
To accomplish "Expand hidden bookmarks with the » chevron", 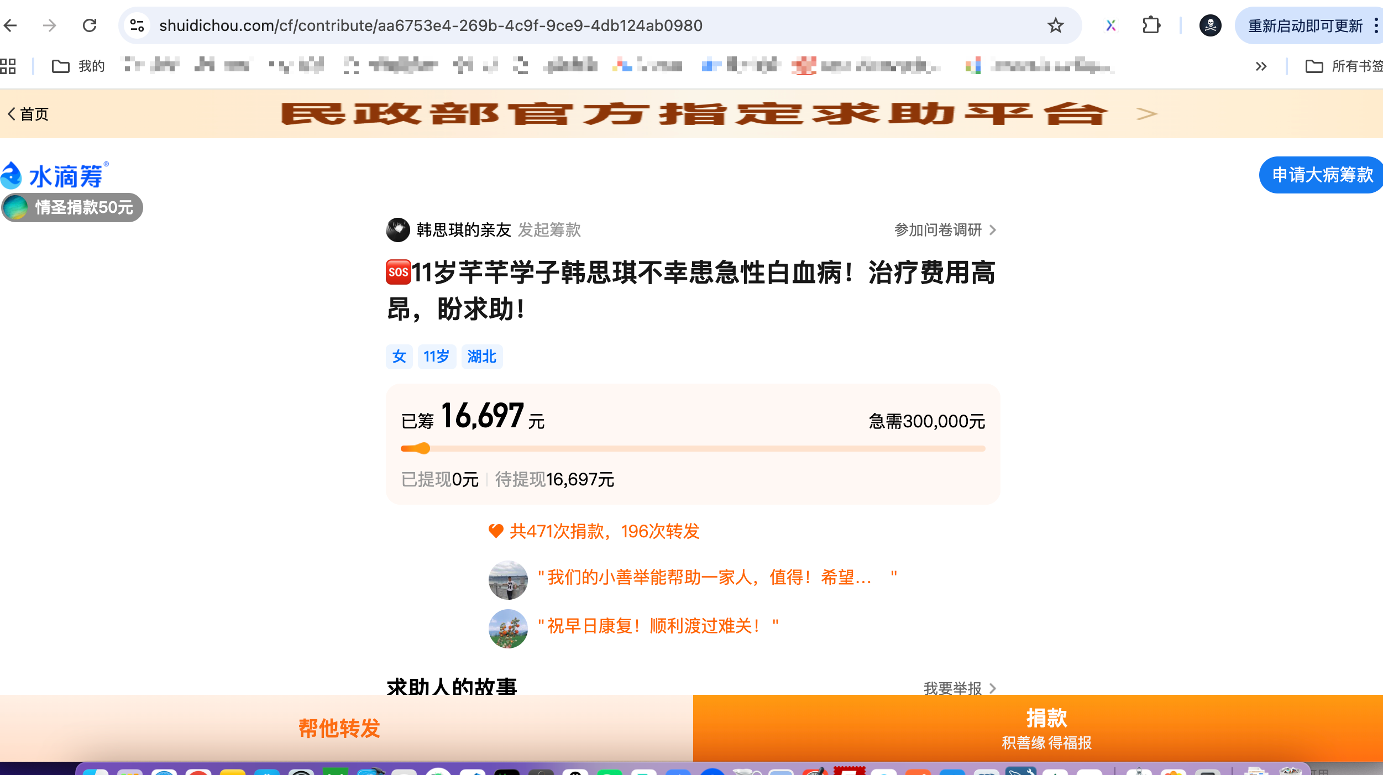I will (1261, 66).
